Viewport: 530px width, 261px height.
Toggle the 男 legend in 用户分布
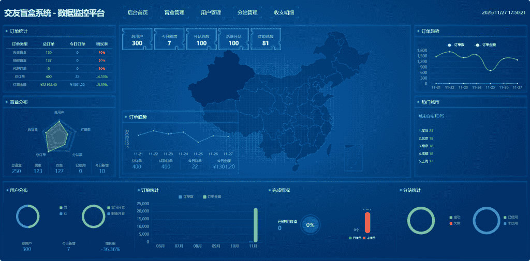click(63, 207)
